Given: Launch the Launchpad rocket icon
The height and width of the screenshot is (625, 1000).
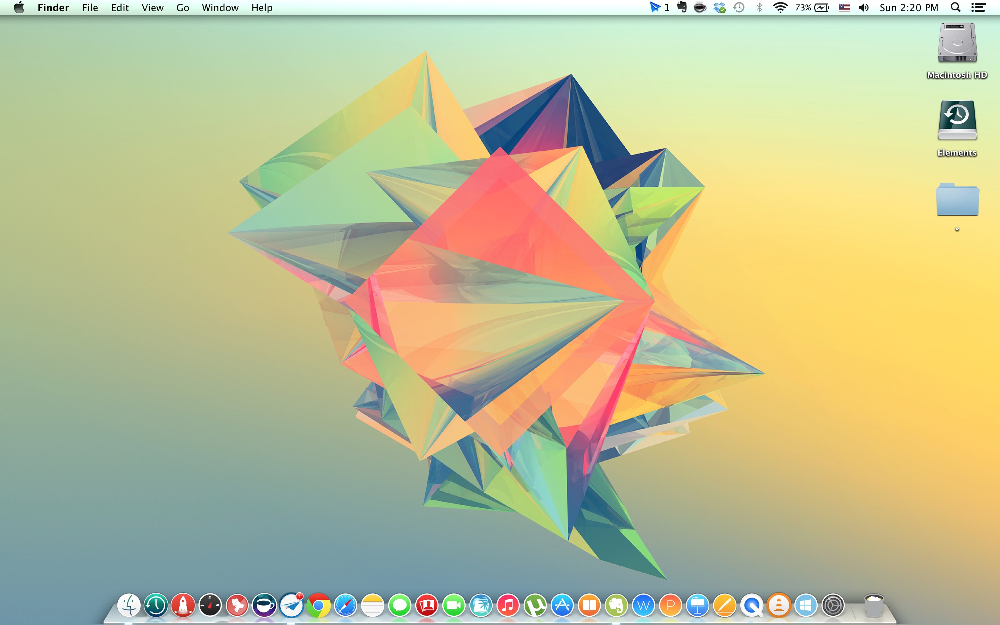Looking at the screenshot, I should pos(183,606).
